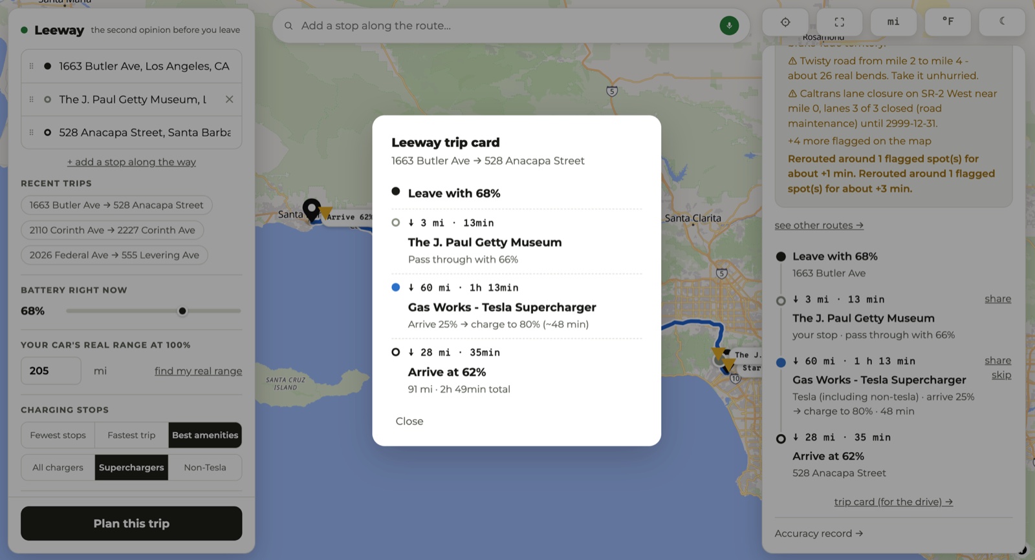Open recent trip 2026 Federal Ave to 555 Levering

114,255
